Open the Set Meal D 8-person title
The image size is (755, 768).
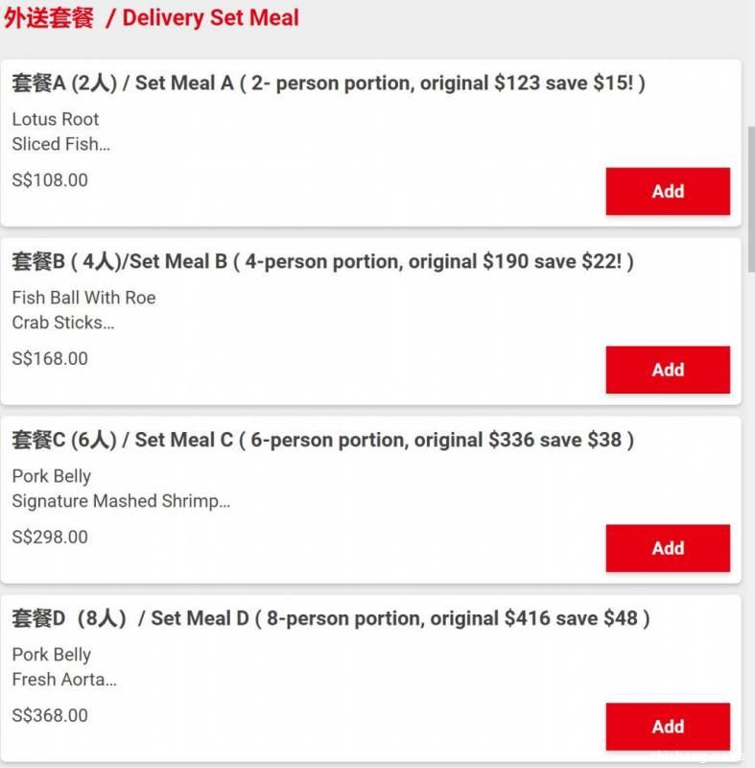[330, 619]
